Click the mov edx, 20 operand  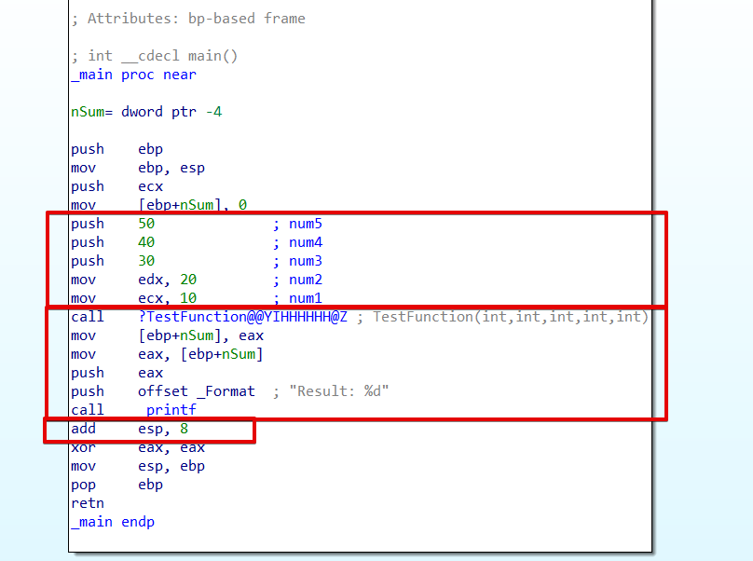[168, 280]
